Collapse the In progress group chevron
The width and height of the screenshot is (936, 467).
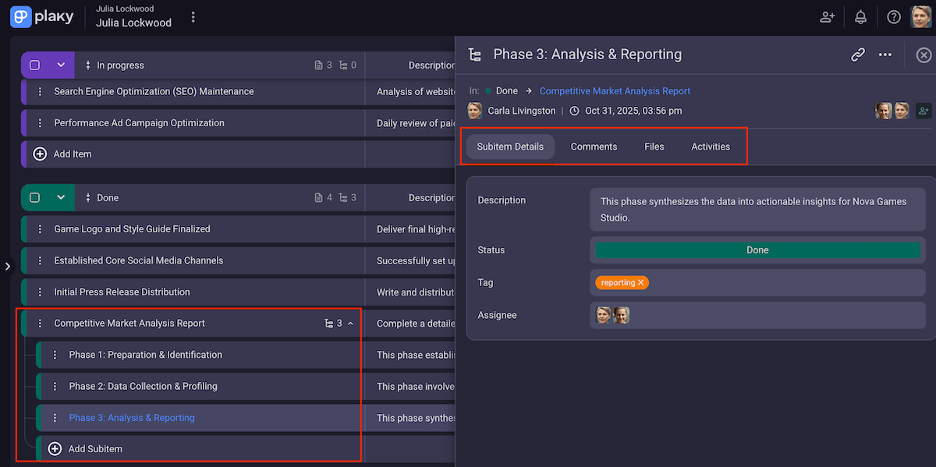coord(61,65)
